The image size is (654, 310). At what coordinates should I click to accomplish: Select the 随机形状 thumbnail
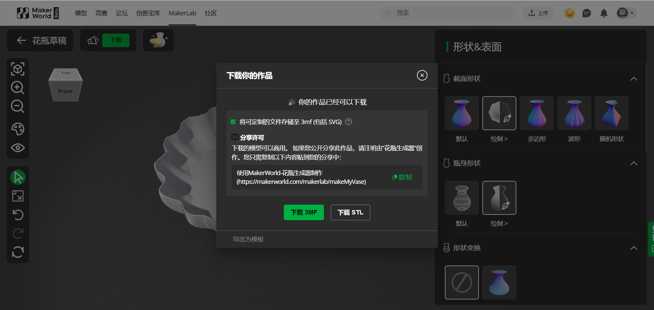612,113
